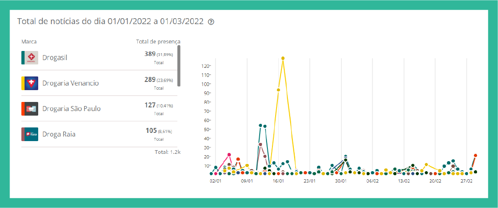The image size is (498, 208).
Task: Click the 16/01 date label on the x-axis
Action: click(278, 181)
